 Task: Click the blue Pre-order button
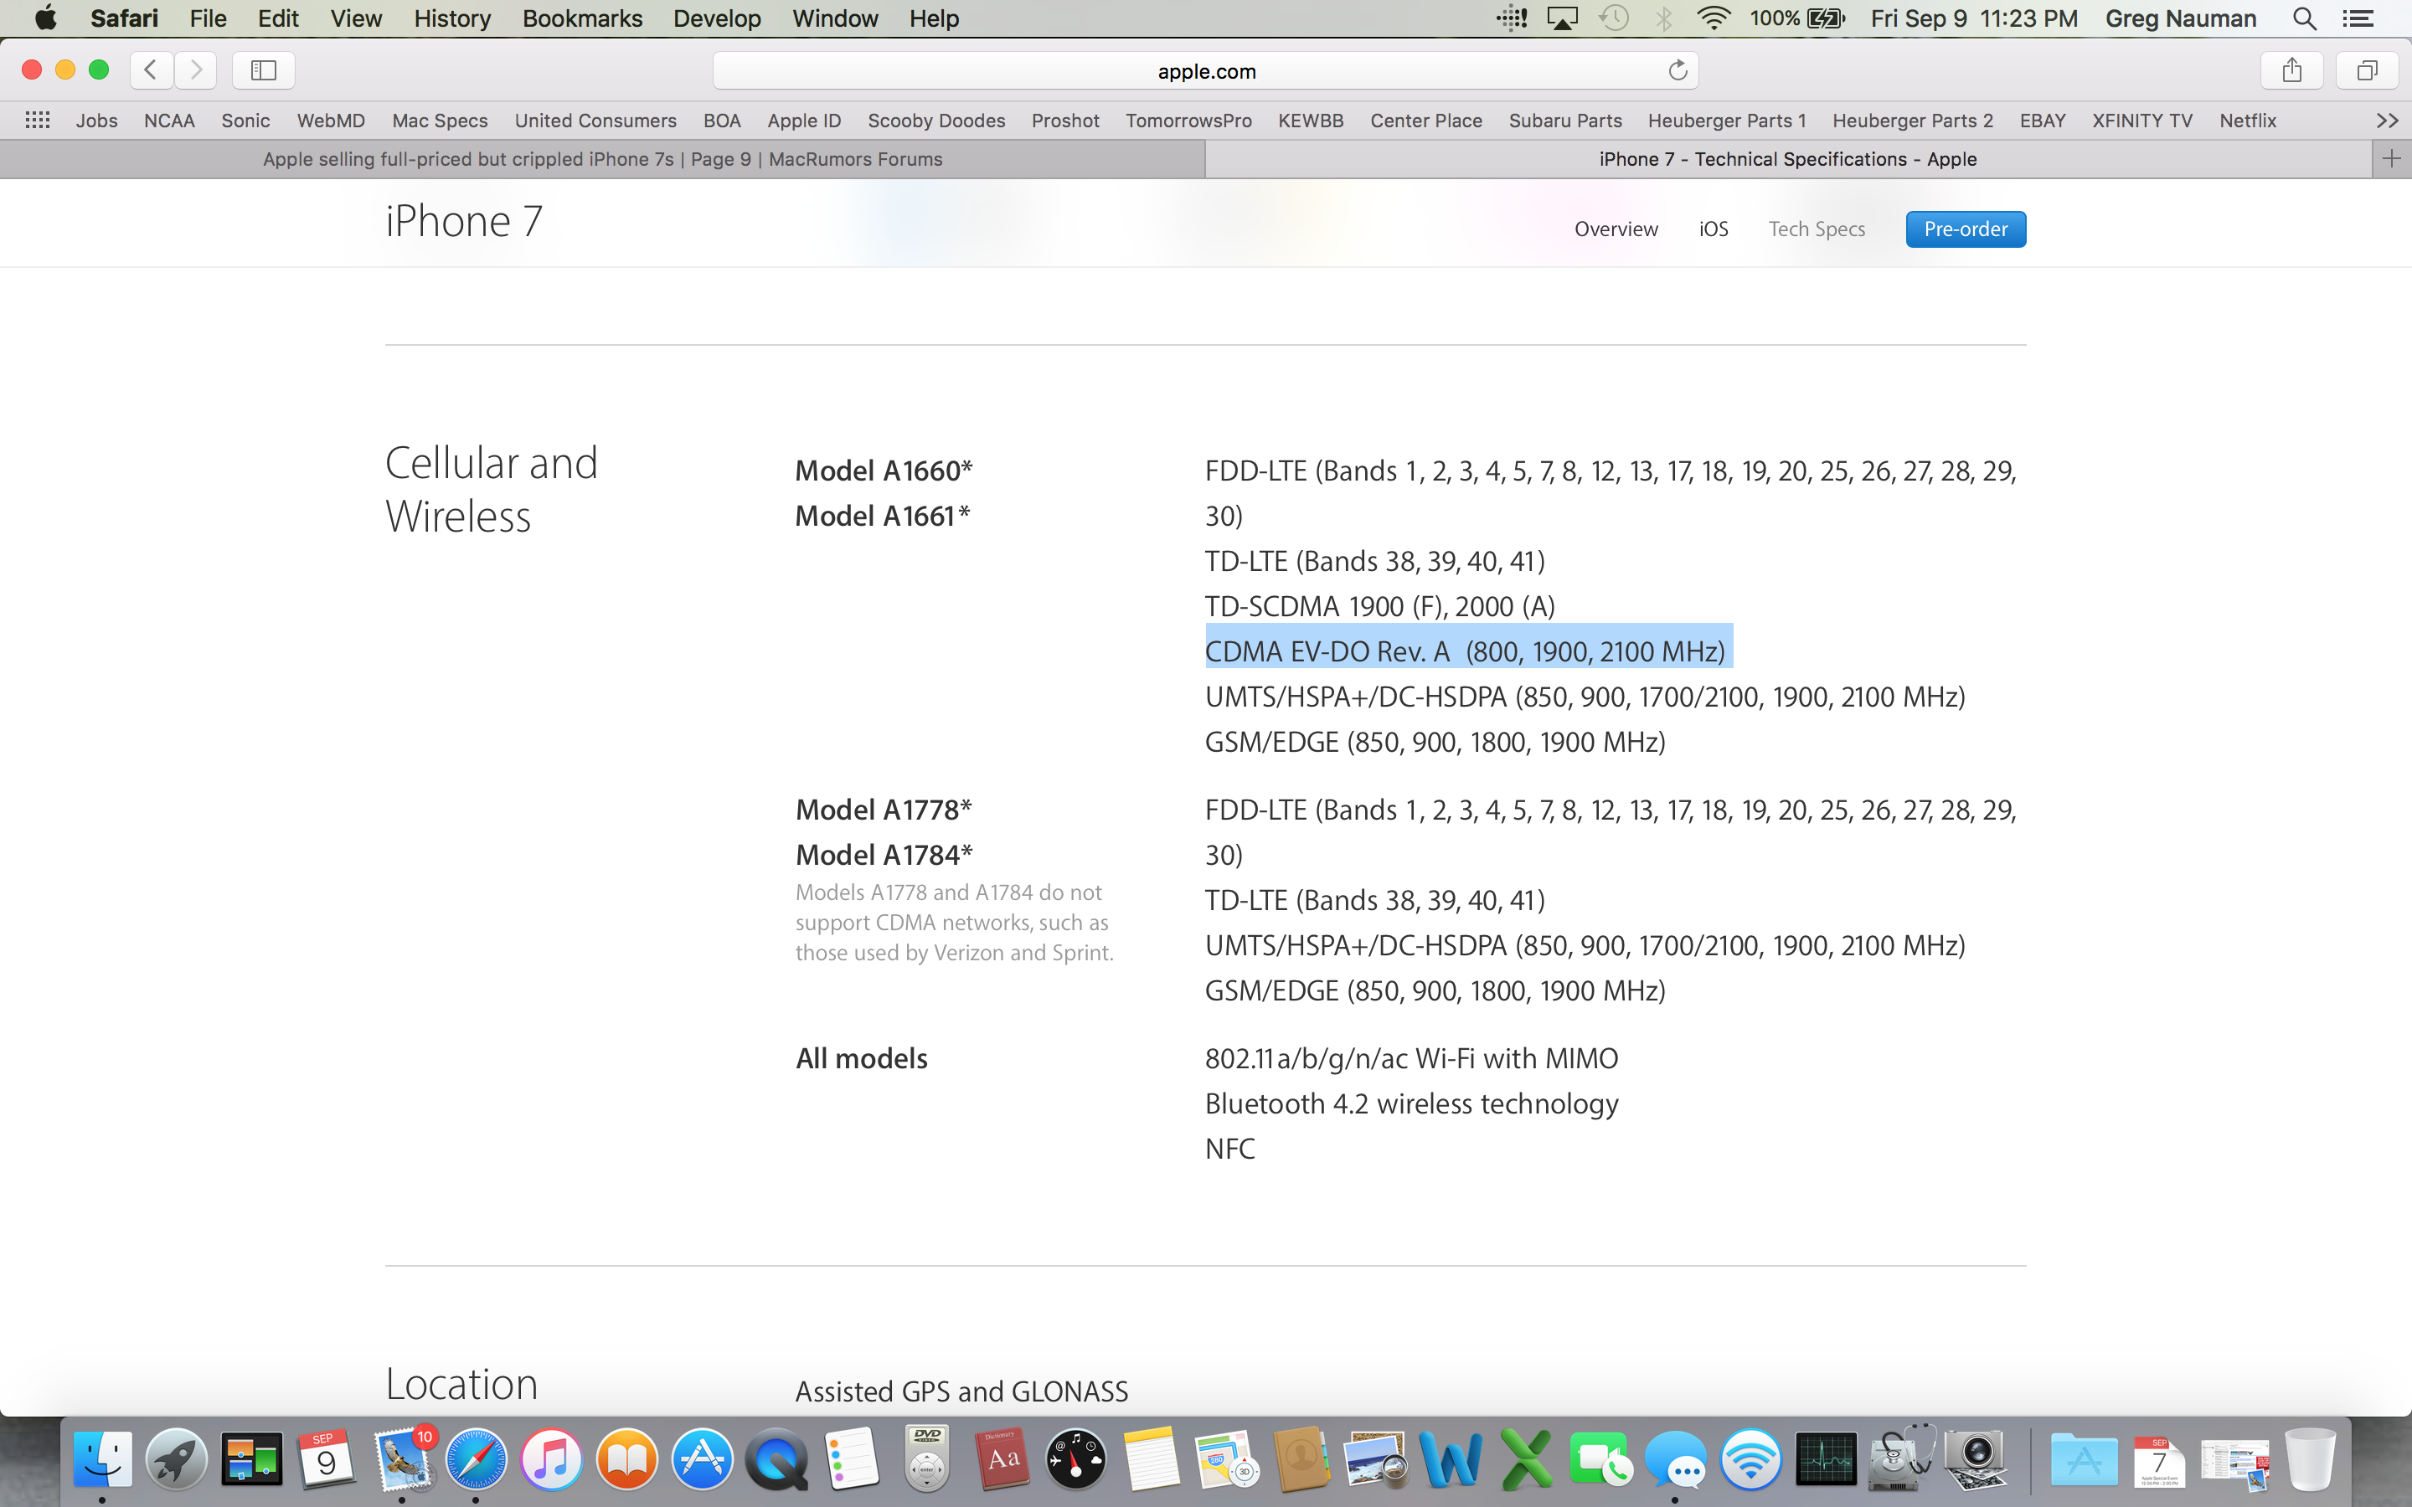[x=1966, y=229]
